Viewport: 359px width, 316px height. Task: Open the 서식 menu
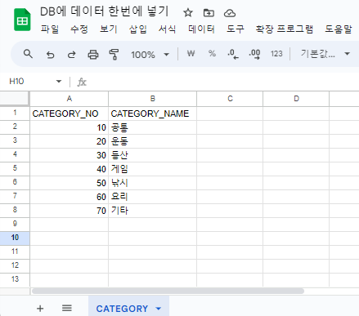[167, 29]
